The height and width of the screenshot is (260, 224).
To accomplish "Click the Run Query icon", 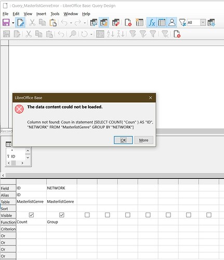I will pos(94,22).
